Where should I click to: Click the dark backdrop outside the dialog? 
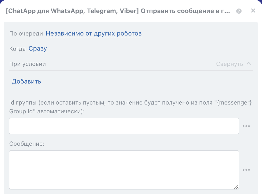[1, 1]
